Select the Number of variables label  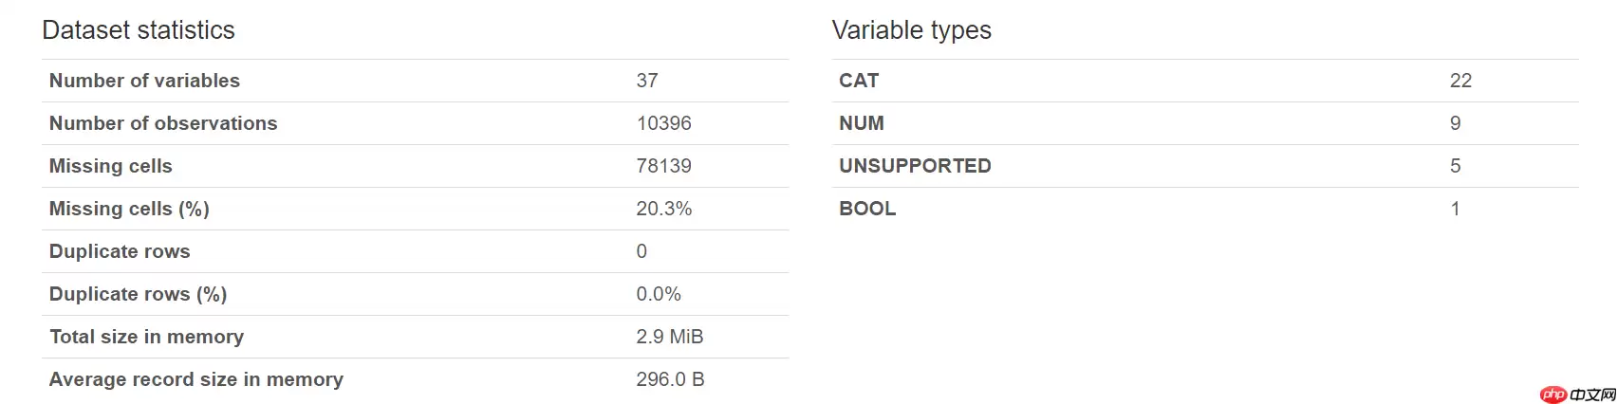(144, 81)
